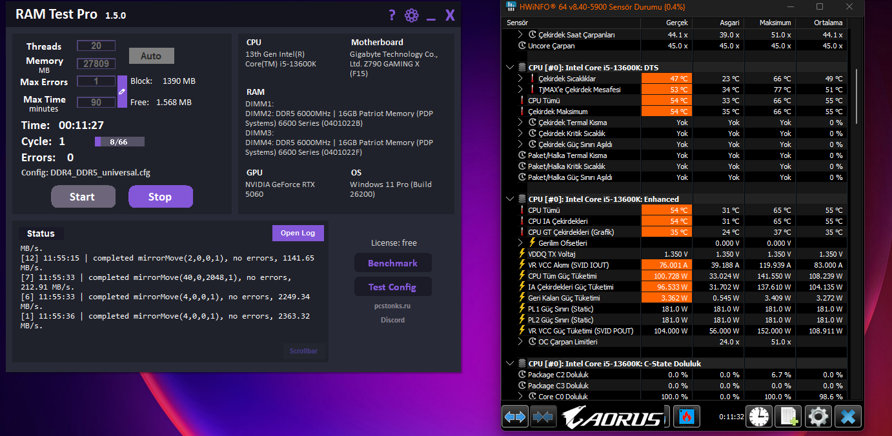Screen dimensions: 892x436
Task: Click the DDR4_DDR5_universal.cfg config name
Action: pyautogui.click(x=100, y=173)
